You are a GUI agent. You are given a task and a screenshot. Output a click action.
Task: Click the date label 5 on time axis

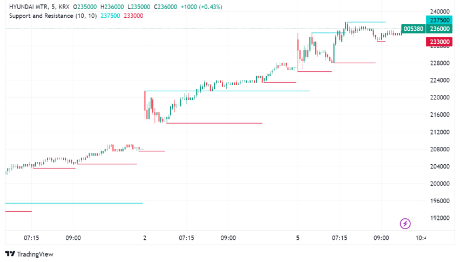click(x=297, y=238)
